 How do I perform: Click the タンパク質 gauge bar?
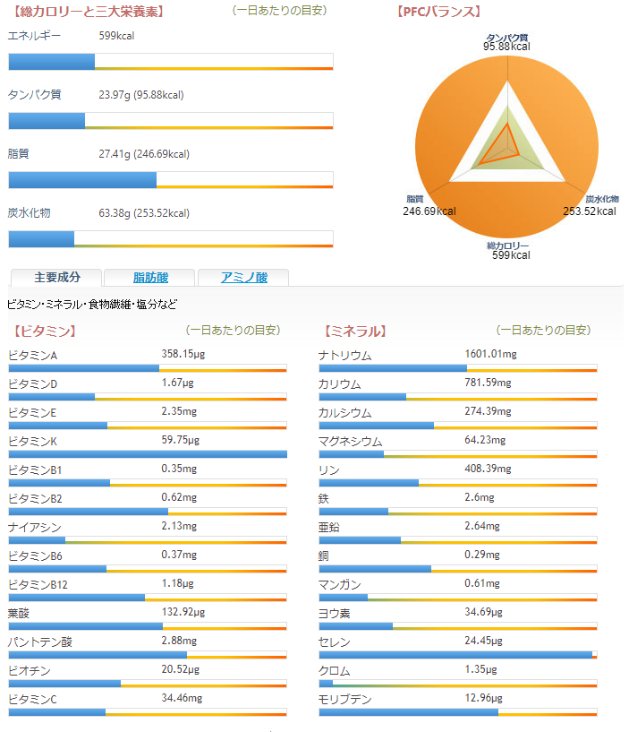pyautogui.click(x=170, y=120)
